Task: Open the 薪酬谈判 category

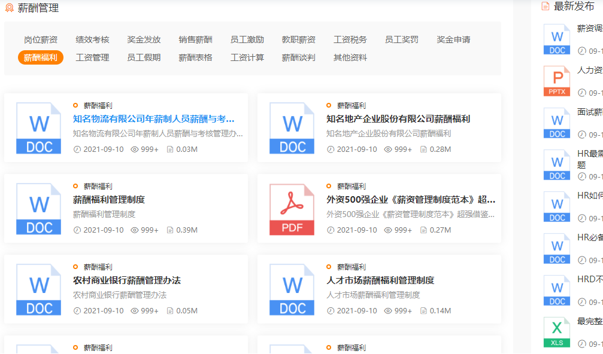Action: click(x=298, y=57)
